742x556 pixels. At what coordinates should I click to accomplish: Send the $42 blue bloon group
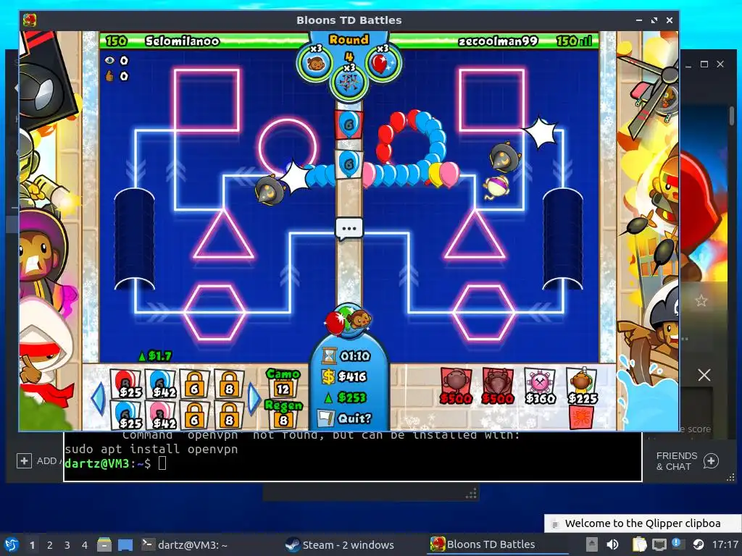pos(162,384)
